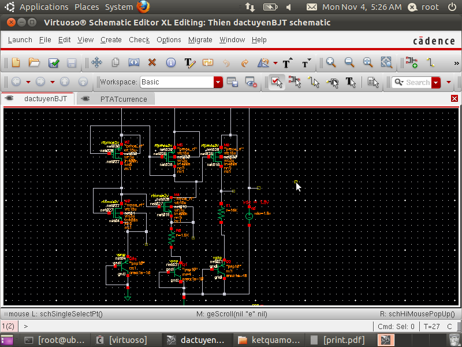Viewport: 462px width, 347px height.
Task: Click the Go Back navigation arrow
Action: point(16,82)
